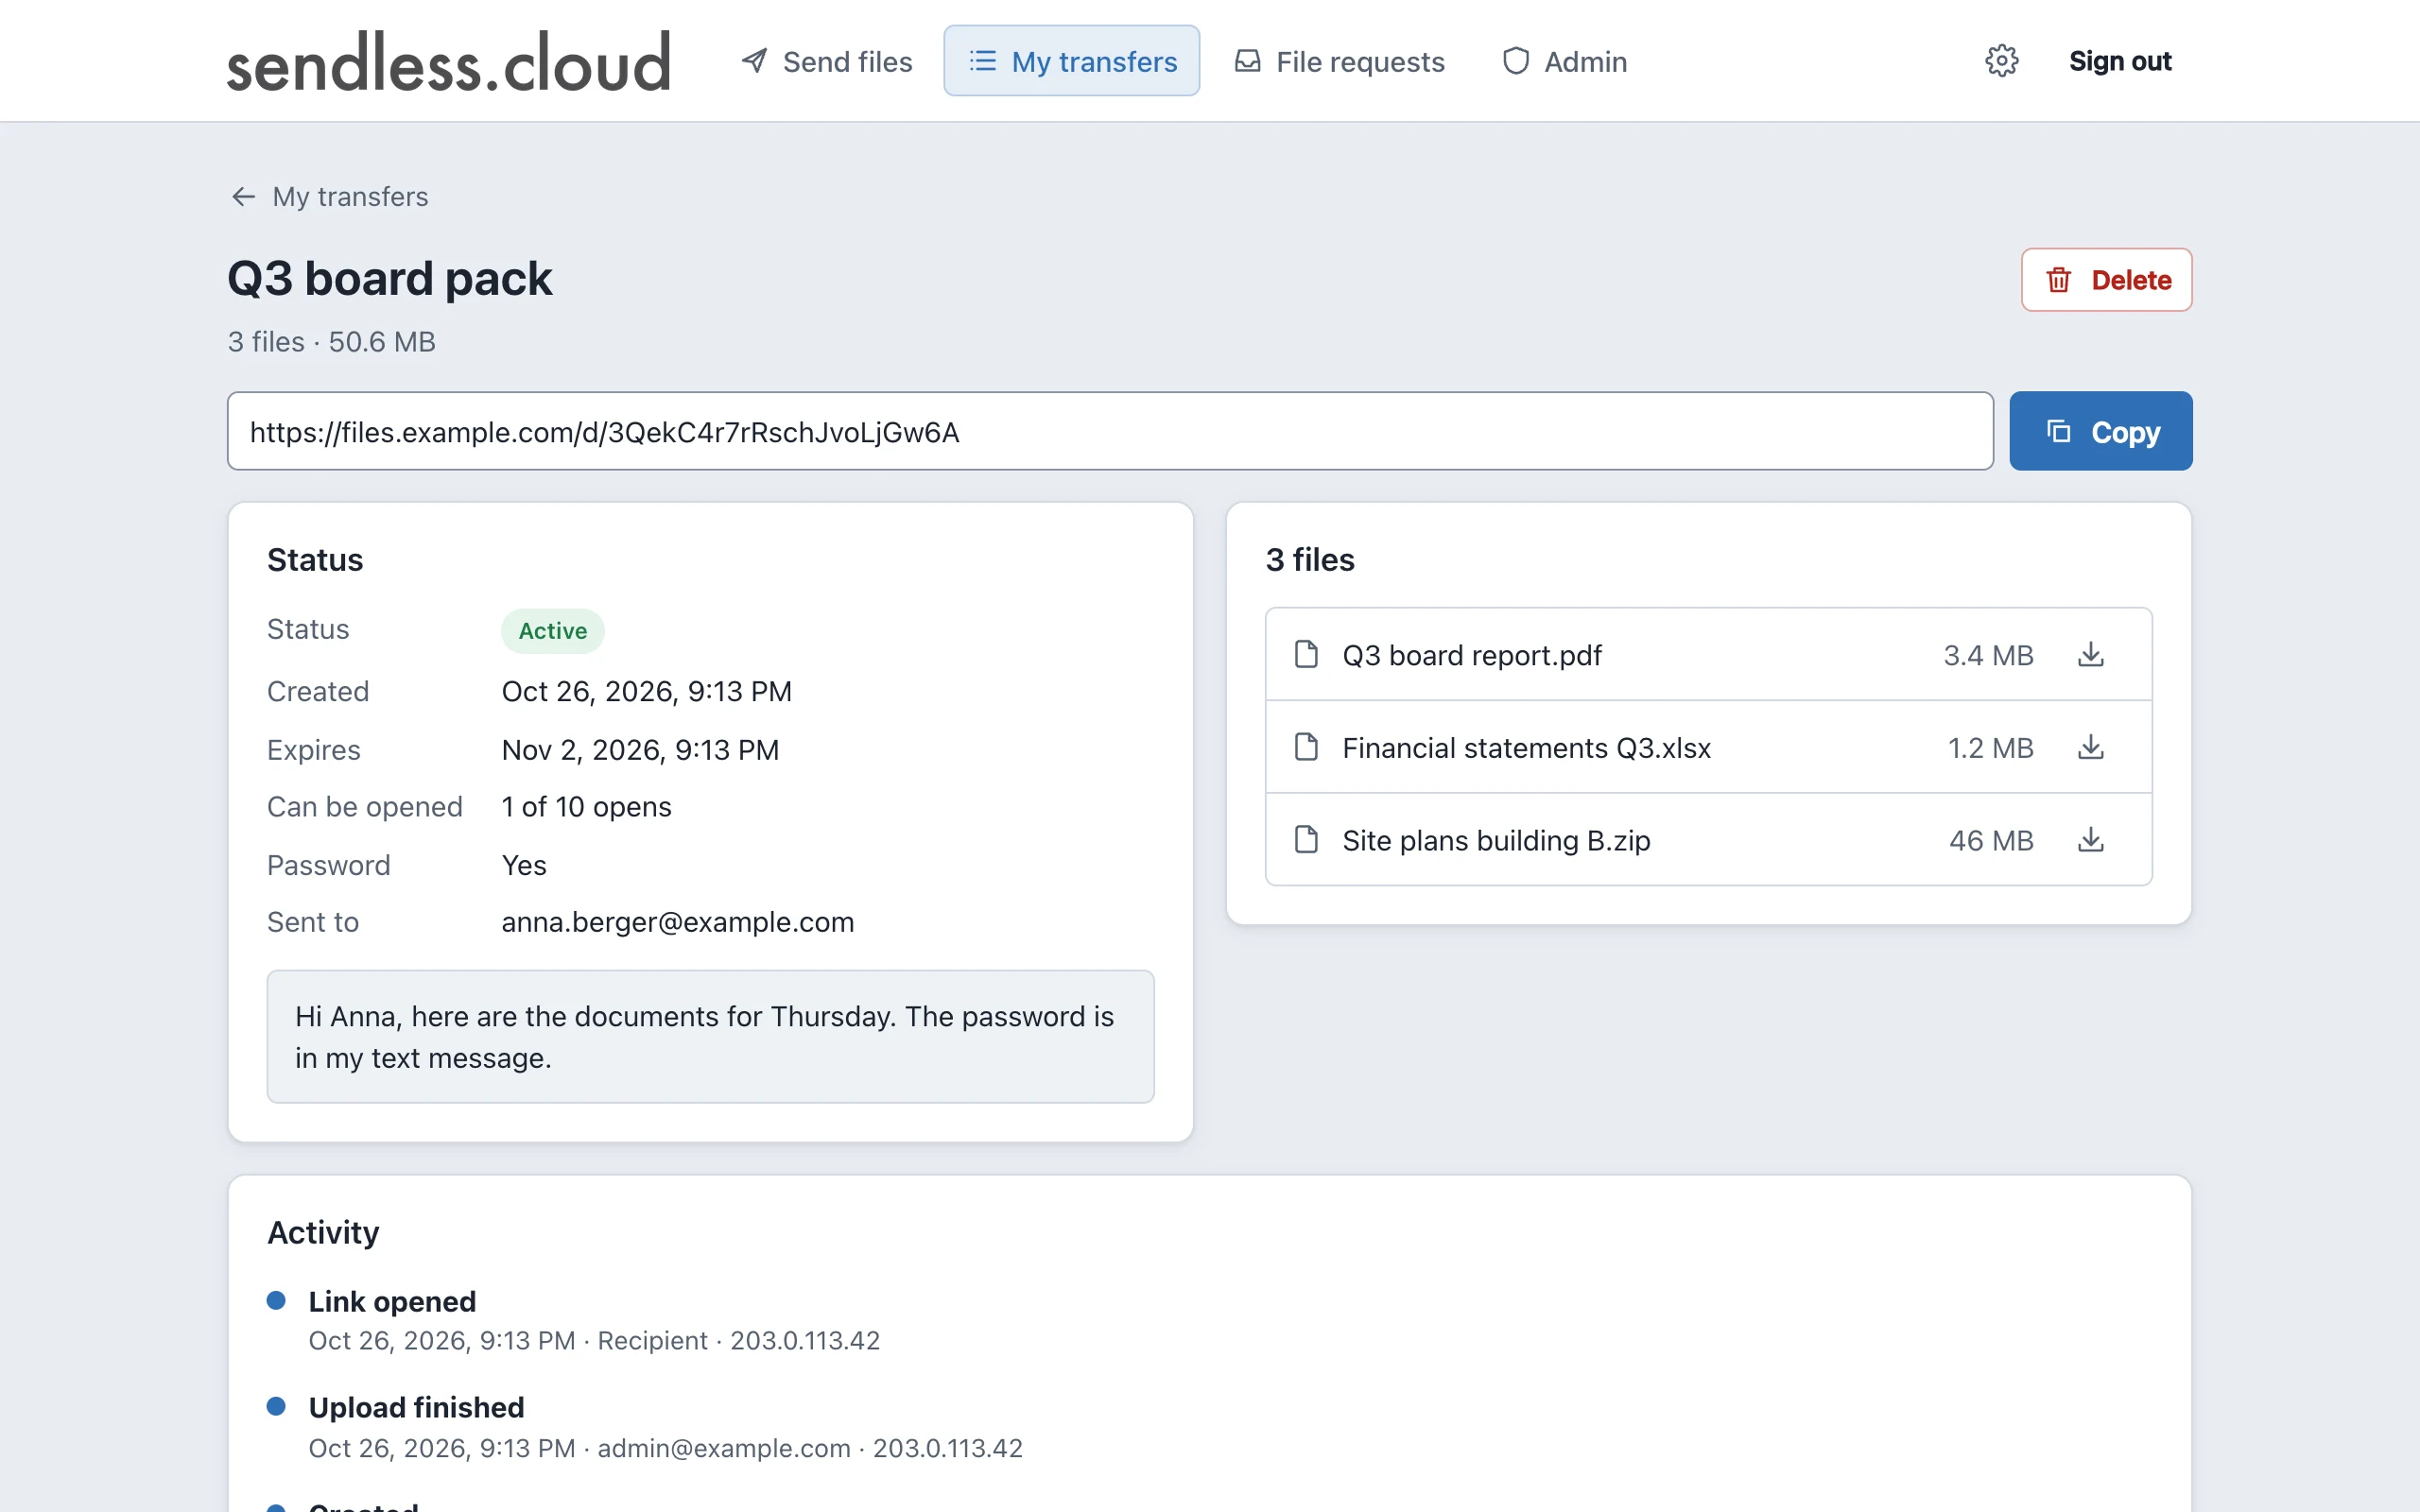This screenshot has height=1512, width=2420.
Task: Select the Financial statements Q3.xlsx filename
Action: 1526,748
